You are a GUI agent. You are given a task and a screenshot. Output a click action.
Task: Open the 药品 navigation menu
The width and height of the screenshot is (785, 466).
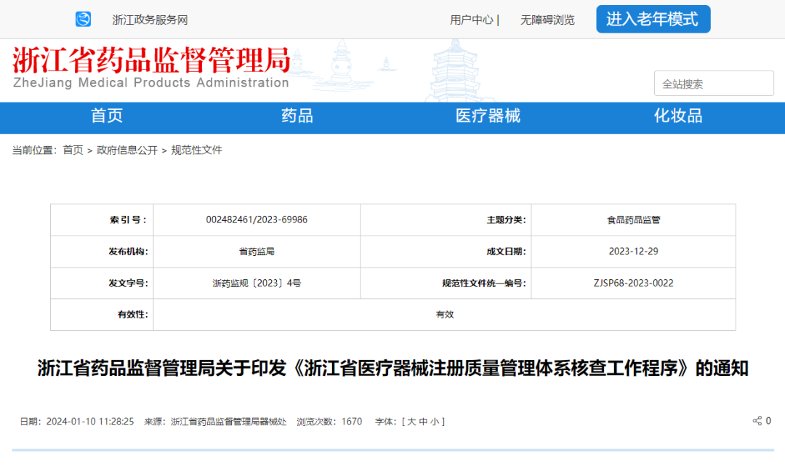297,116
